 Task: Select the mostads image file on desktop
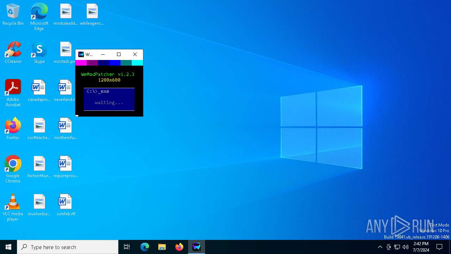pyautogui.click(x=64, y=53)
